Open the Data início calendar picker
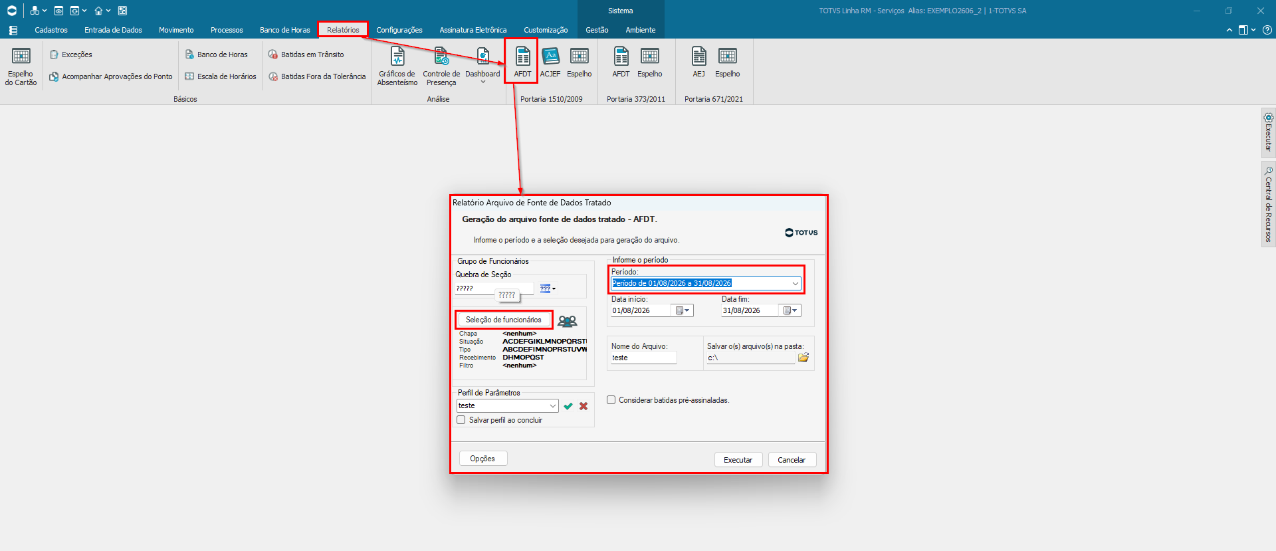The width and height of the screenshot is (1276, 551). click(x=683, y=310)
